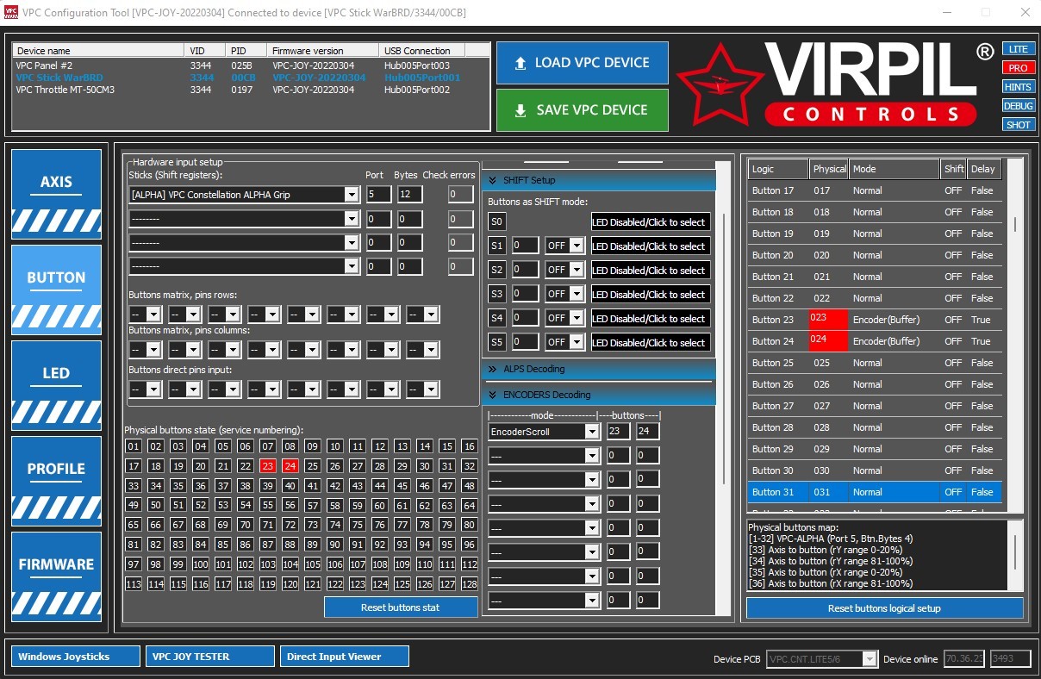Click the encoder buttons field showing 24
The width and height of the screenshot is (1041, 679).
coord(648,432)
